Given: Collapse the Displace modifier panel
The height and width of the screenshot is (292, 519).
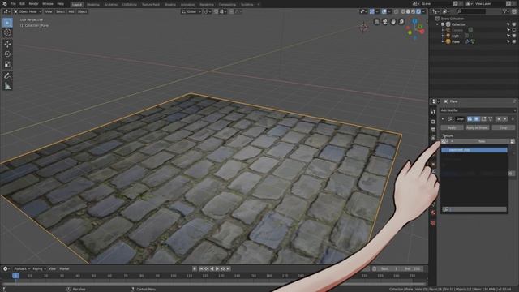Looking at the screenshot, I should click(x=443, y=119).
